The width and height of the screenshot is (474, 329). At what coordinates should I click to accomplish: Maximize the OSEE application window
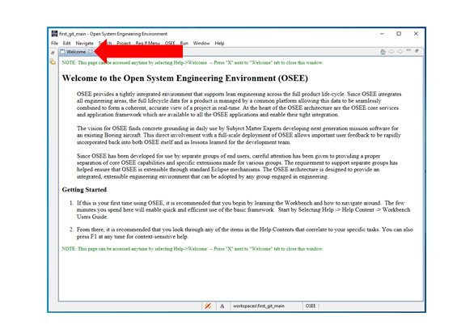(x=399, y=33)
